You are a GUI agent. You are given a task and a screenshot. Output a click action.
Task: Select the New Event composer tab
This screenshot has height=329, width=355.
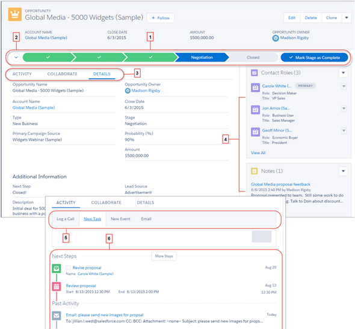click(x=120, y=219)
